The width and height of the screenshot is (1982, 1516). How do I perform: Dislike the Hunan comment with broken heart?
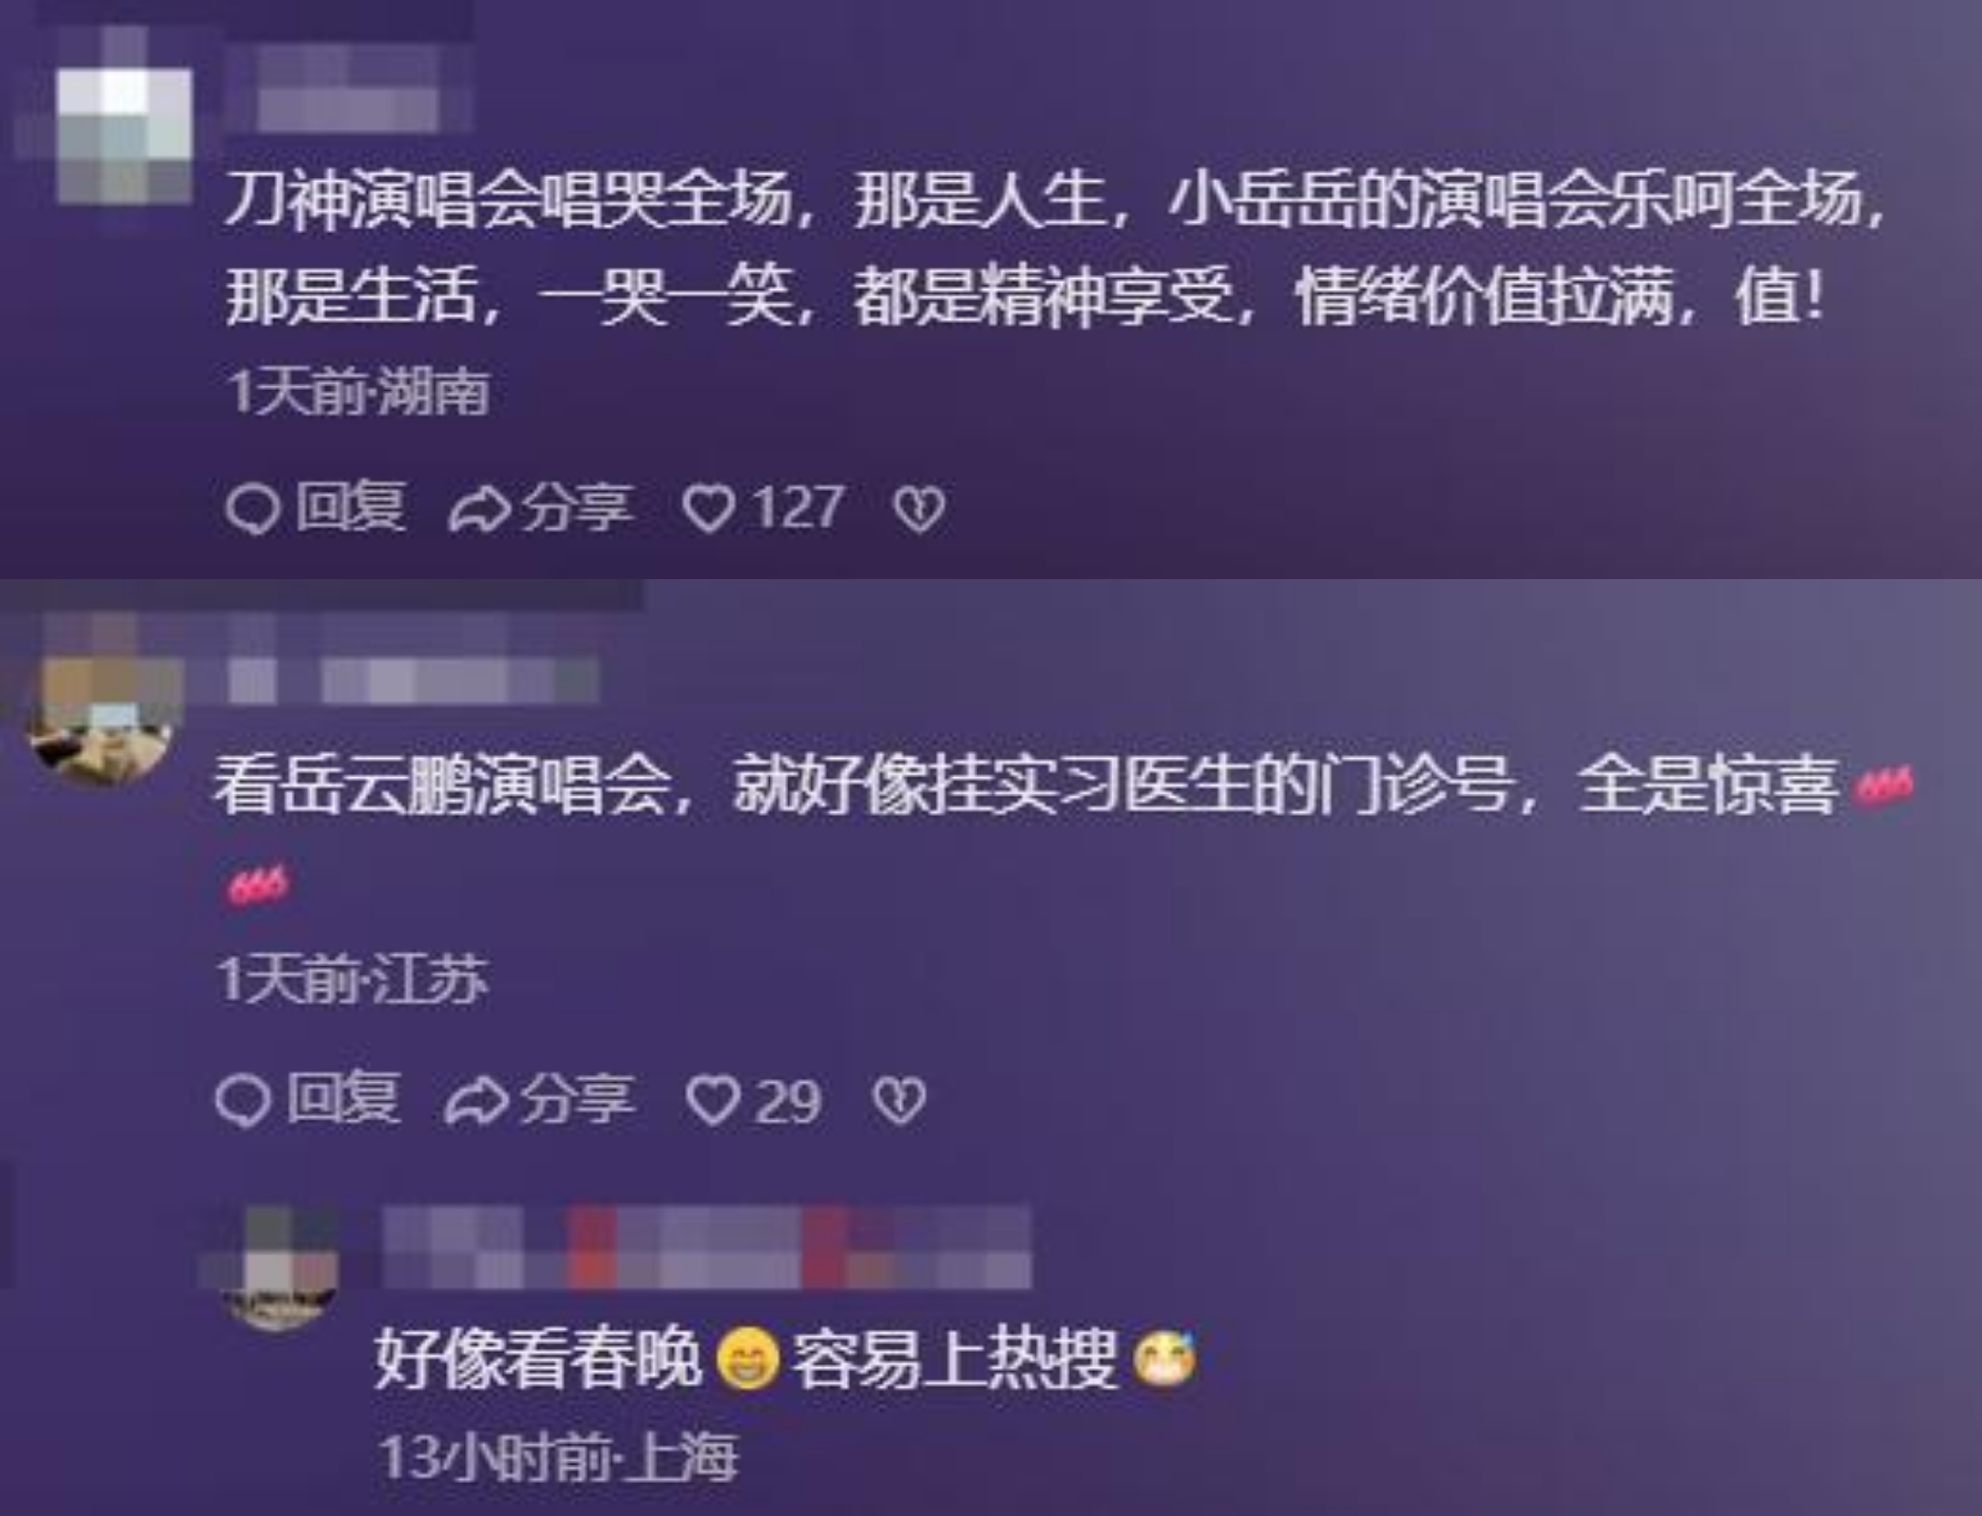click(x=919, y=510)
